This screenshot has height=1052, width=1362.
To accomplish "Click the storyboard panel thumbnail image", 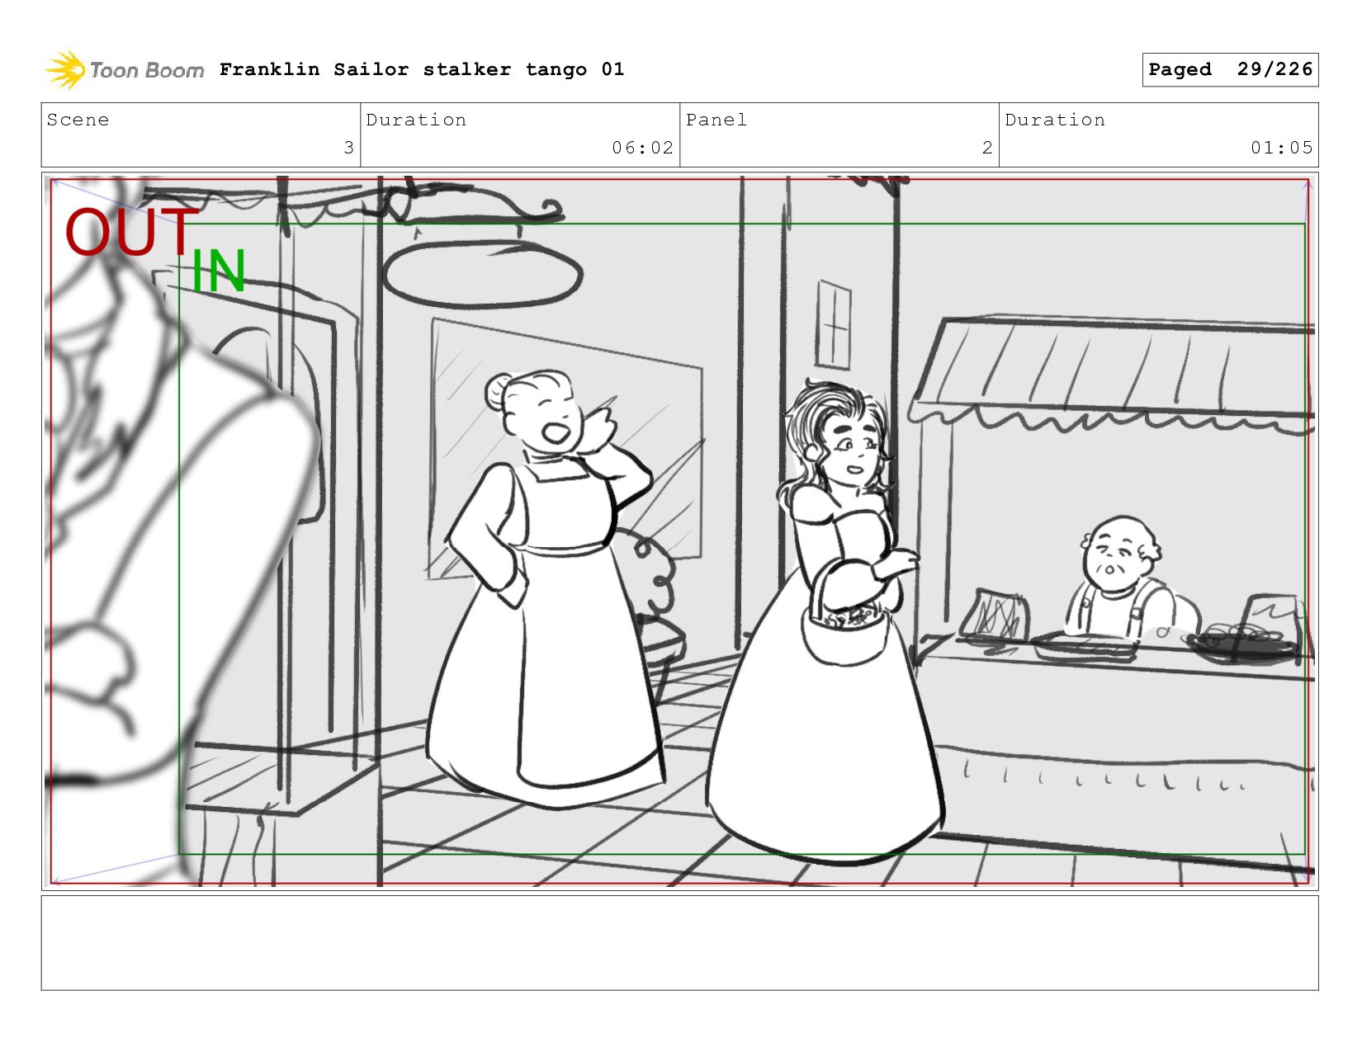I will click(x=679, y=531).
